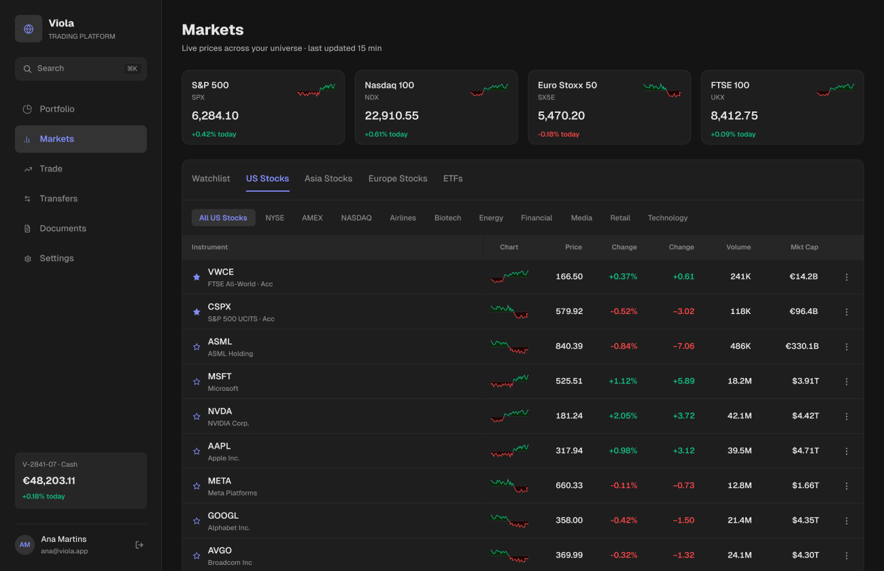Open the more options menu for NVDA

click(x=847, y=417)
